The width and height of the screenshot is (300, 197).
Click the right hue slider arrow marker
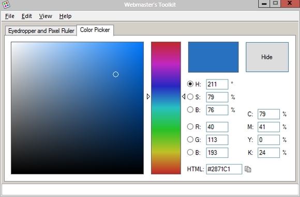pyautogui.click(x=184, y=96)
